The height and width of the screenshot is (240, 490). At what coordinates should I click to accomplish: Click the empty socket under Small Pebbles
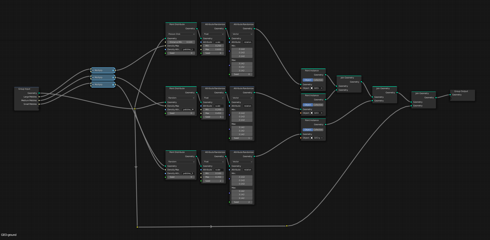point(39,108)
